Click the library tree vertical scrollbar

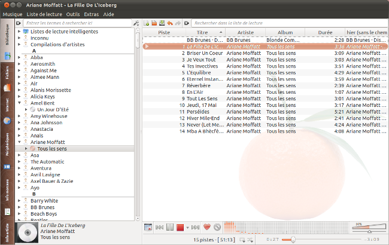pos(138,124)
